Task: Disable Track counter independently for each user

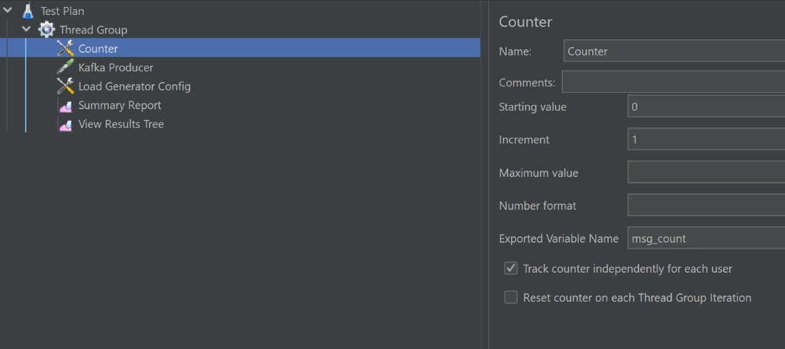Action: [511, 269]
